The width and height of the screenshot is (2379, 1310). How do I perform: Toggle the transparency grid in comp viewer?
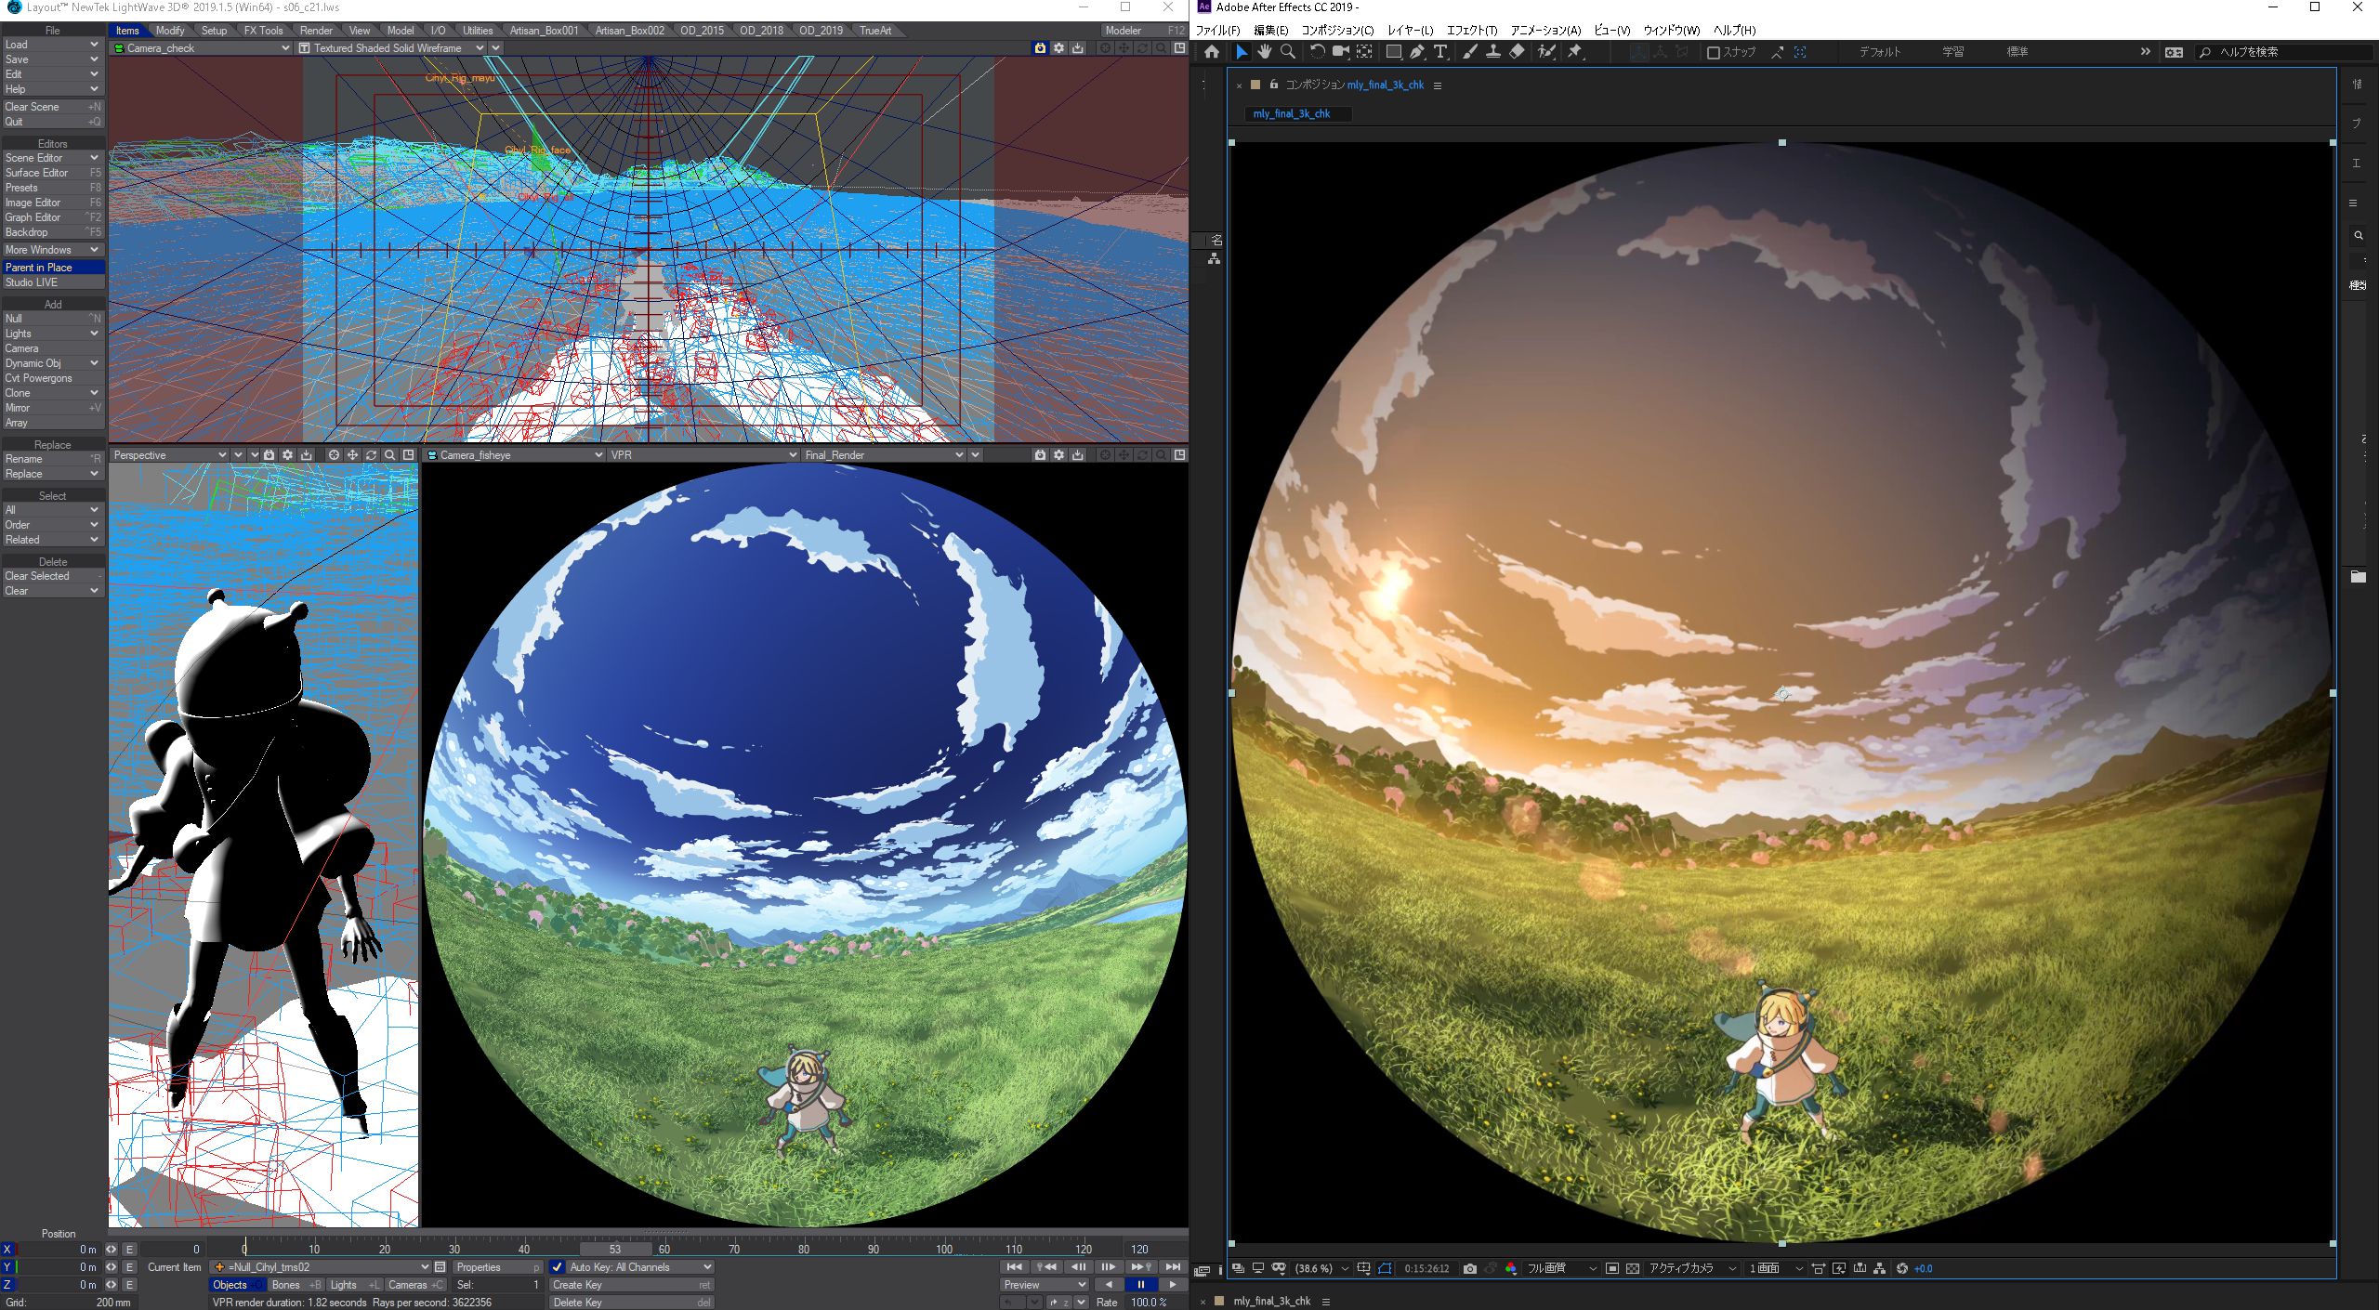tap(1633, 1268)
